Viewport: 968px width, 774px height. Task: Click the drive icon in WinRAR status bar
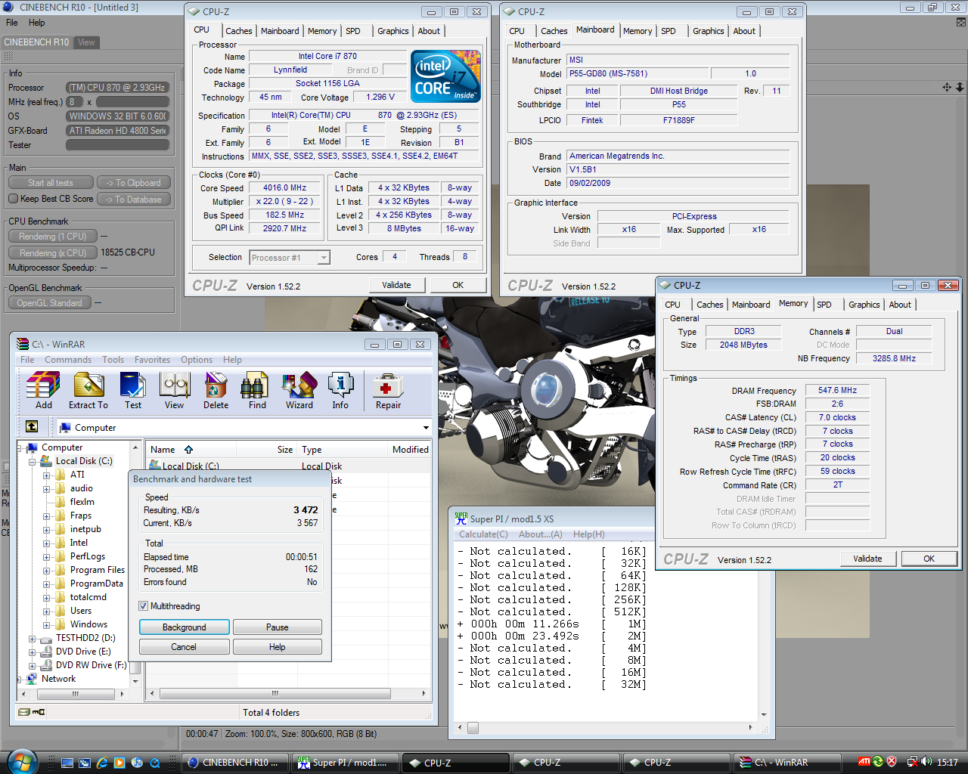tap(23, 712)
